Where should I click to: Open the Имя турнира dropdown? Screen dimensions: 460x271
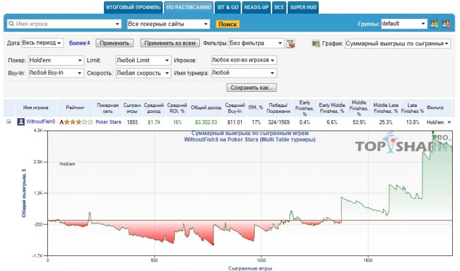pos(244,73)
